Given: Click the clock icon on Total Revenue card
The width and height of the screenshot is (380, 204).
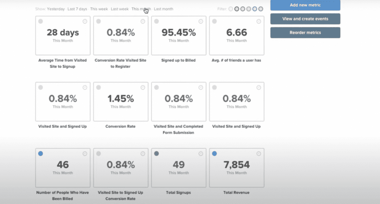Looking at the screenshot, I should tap(259, 154).
